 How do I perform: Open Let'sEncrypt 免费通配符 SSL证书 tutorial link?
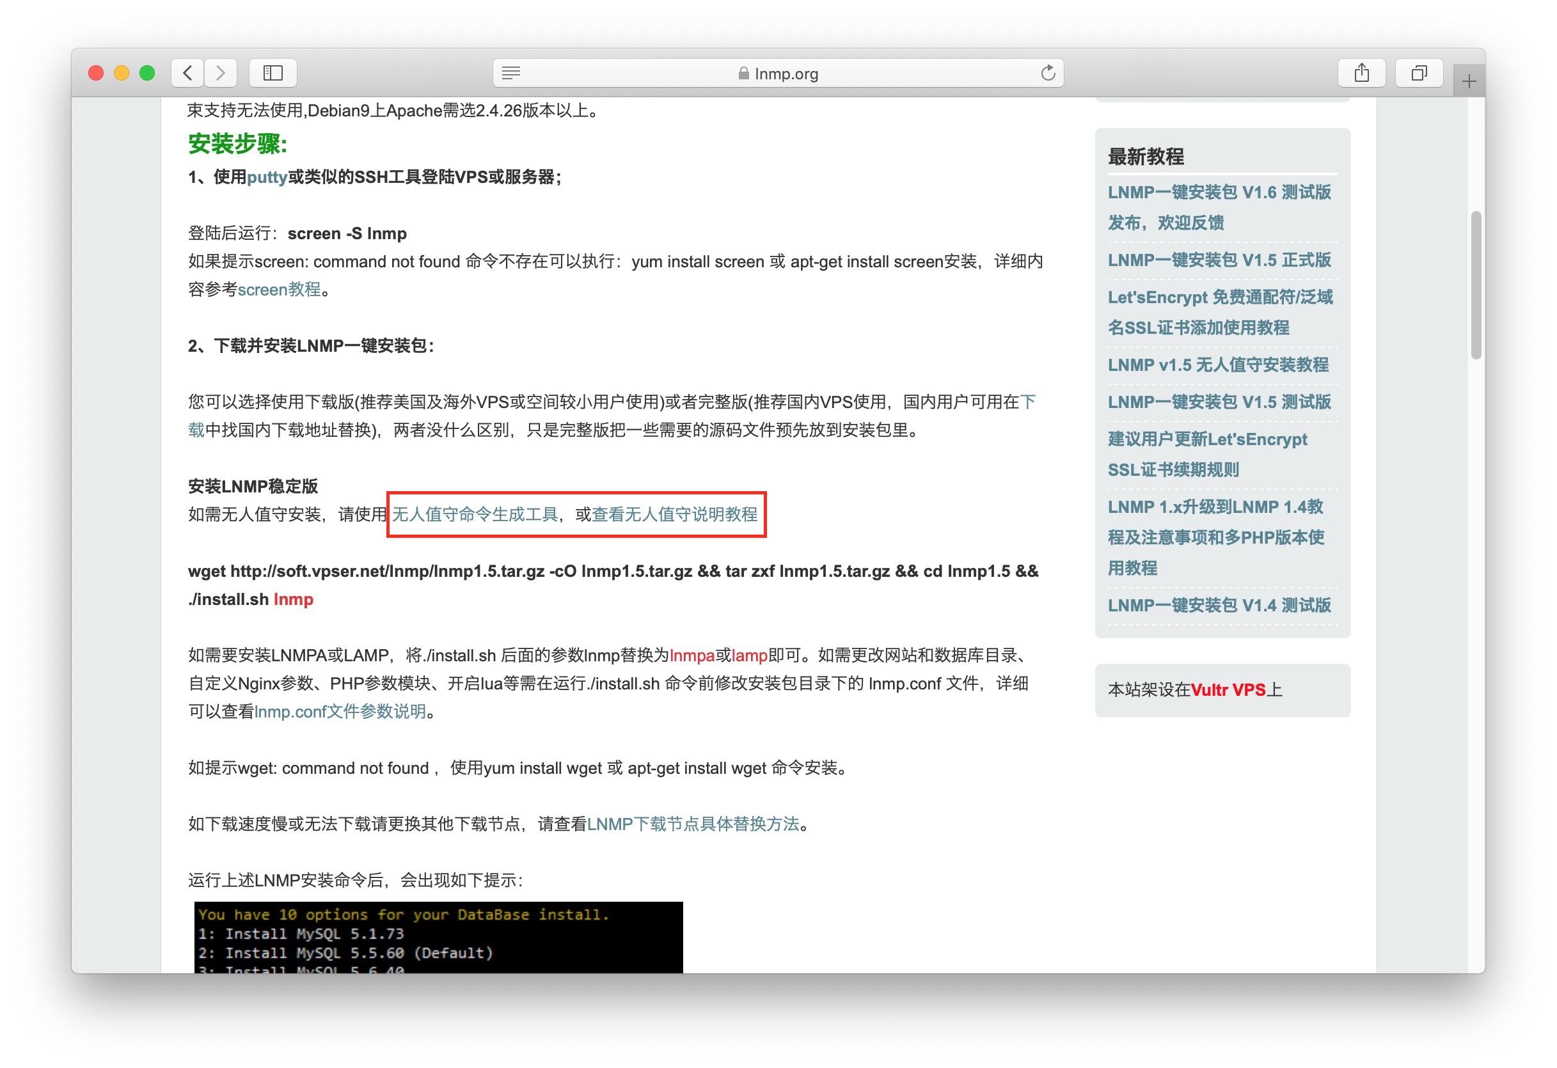[x=1220, y=312]
